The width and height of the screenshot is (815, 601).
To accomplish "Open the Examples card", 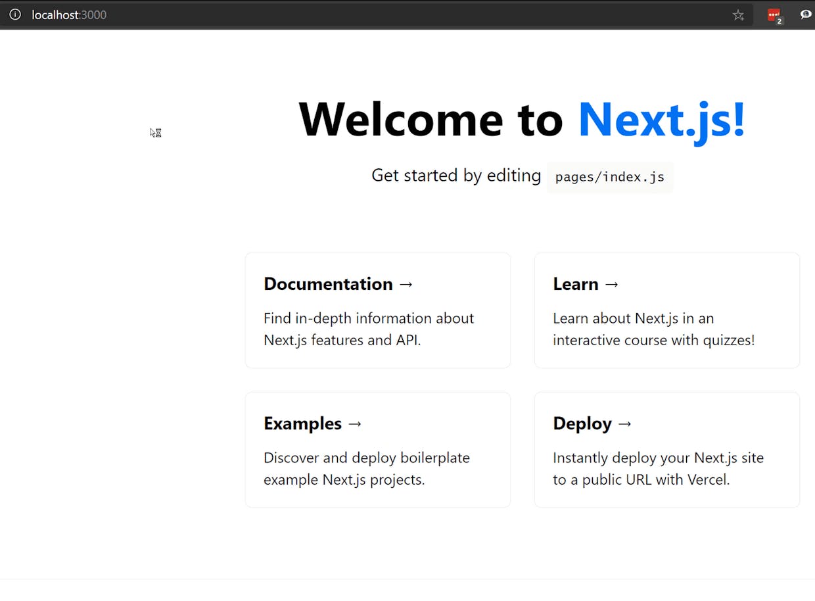I will (378, 450).
